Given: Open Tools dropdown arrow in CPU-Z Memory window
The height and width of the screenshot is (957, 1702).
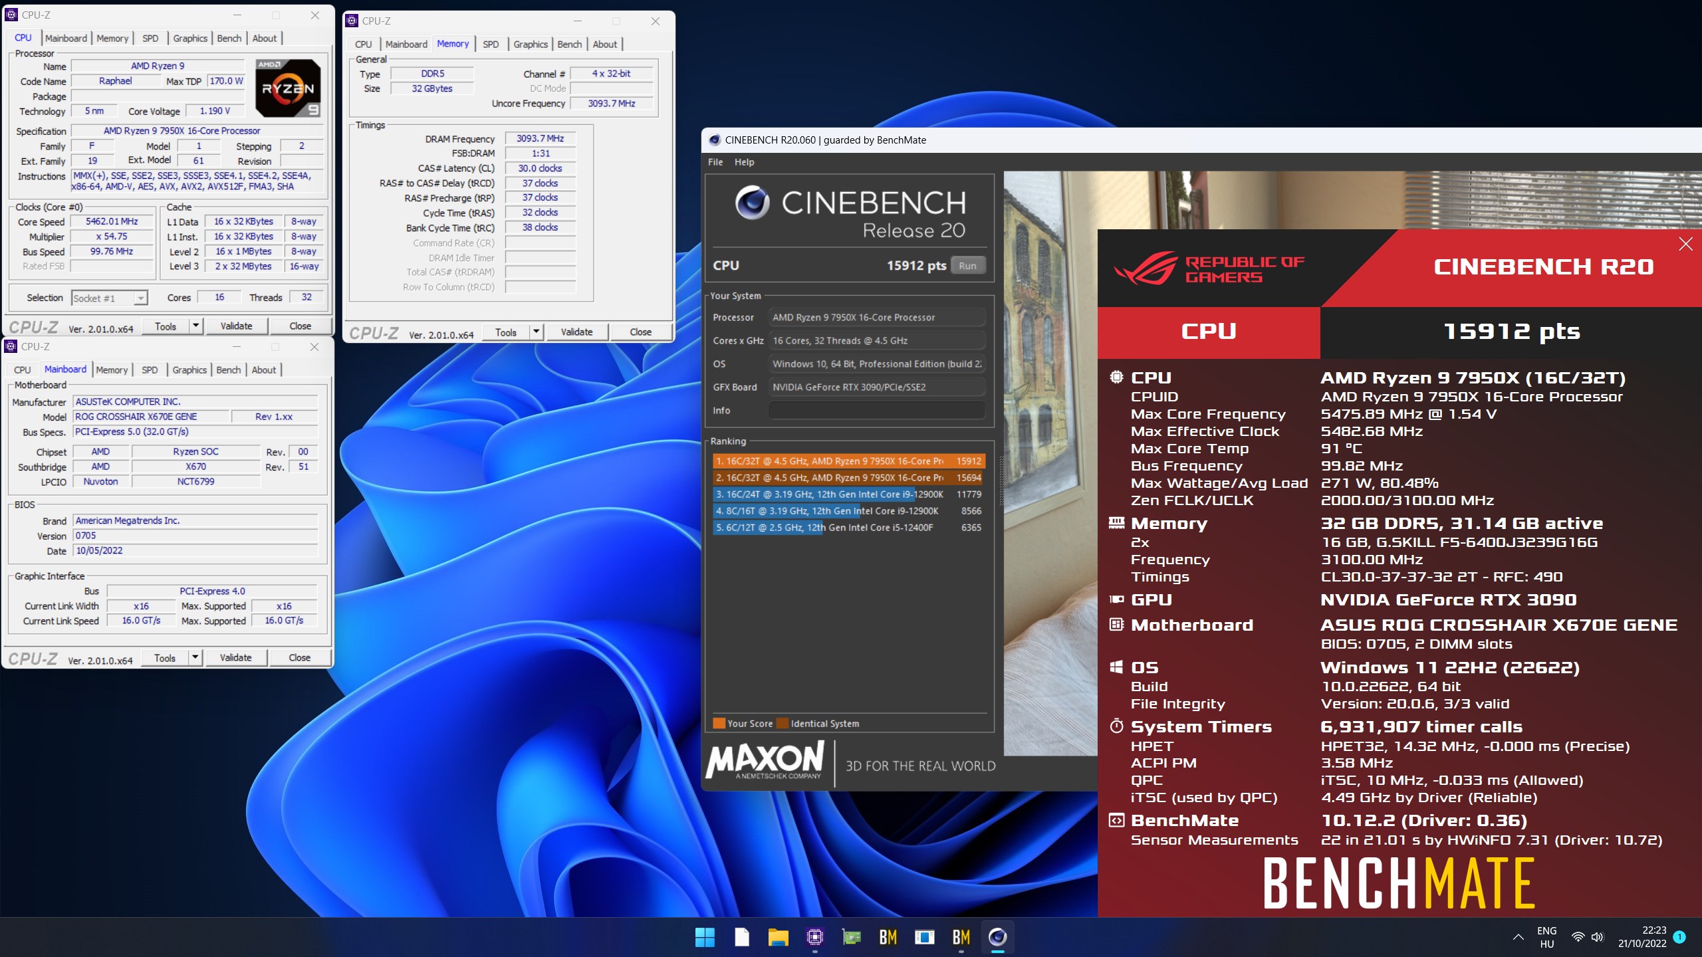Looking at the screenshot, I should click(536, 332).
